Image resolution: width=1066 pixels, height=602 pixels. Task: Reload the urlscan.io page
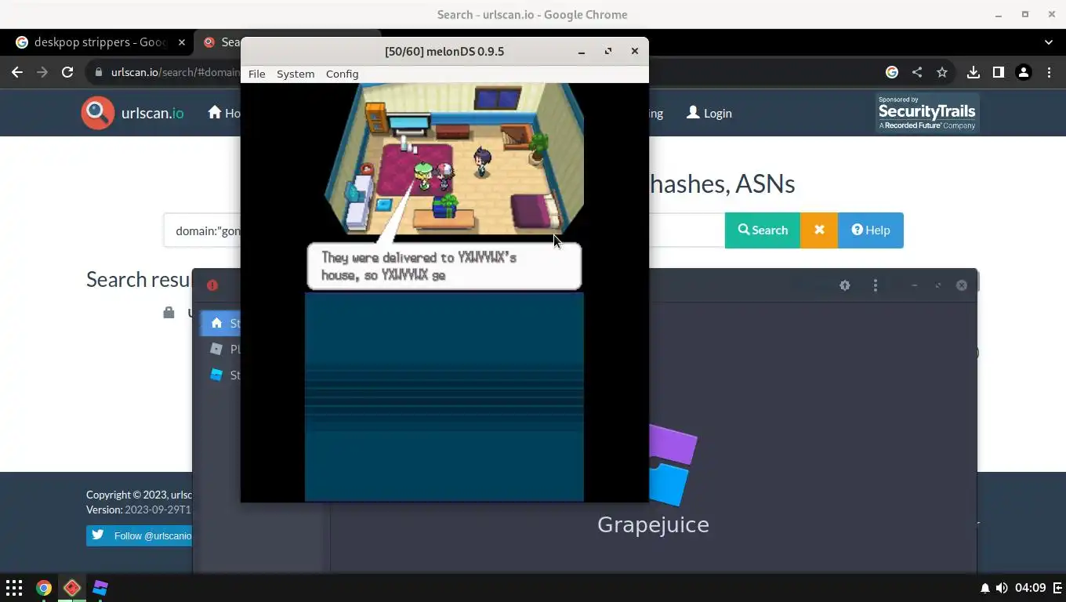click(67, 72)
